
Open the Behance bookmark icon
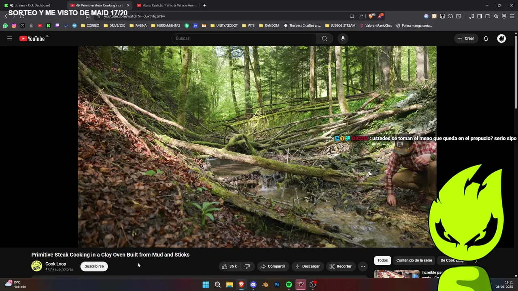(x=195, y=25)
